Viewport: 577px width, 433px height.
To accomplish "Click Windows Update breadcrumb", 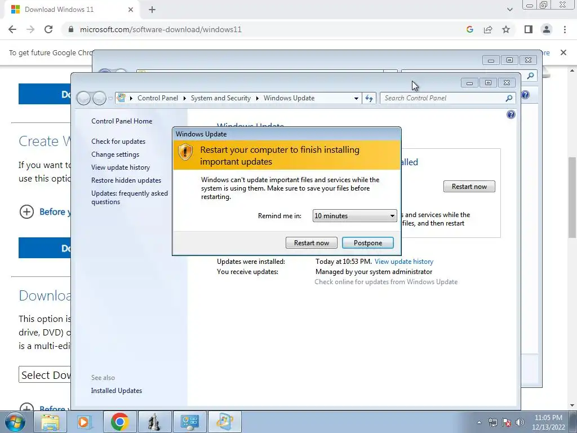I will [289, 98].
